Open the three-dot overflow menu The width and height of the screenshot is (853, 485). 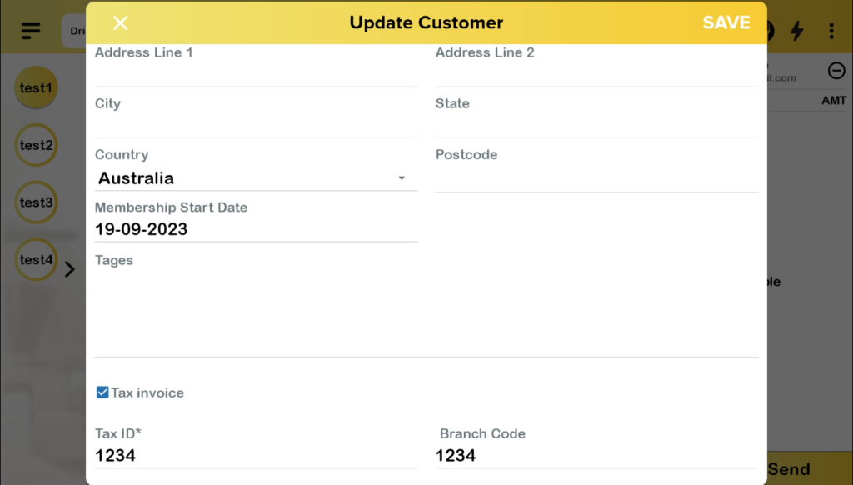[831, 31]
